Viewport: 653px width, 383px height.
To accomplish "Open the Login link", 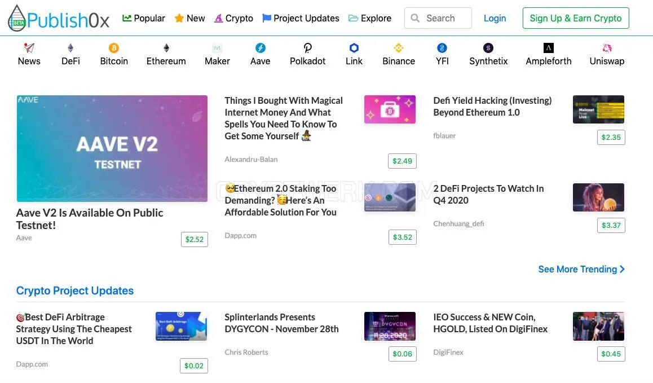I will coord(495,19).
